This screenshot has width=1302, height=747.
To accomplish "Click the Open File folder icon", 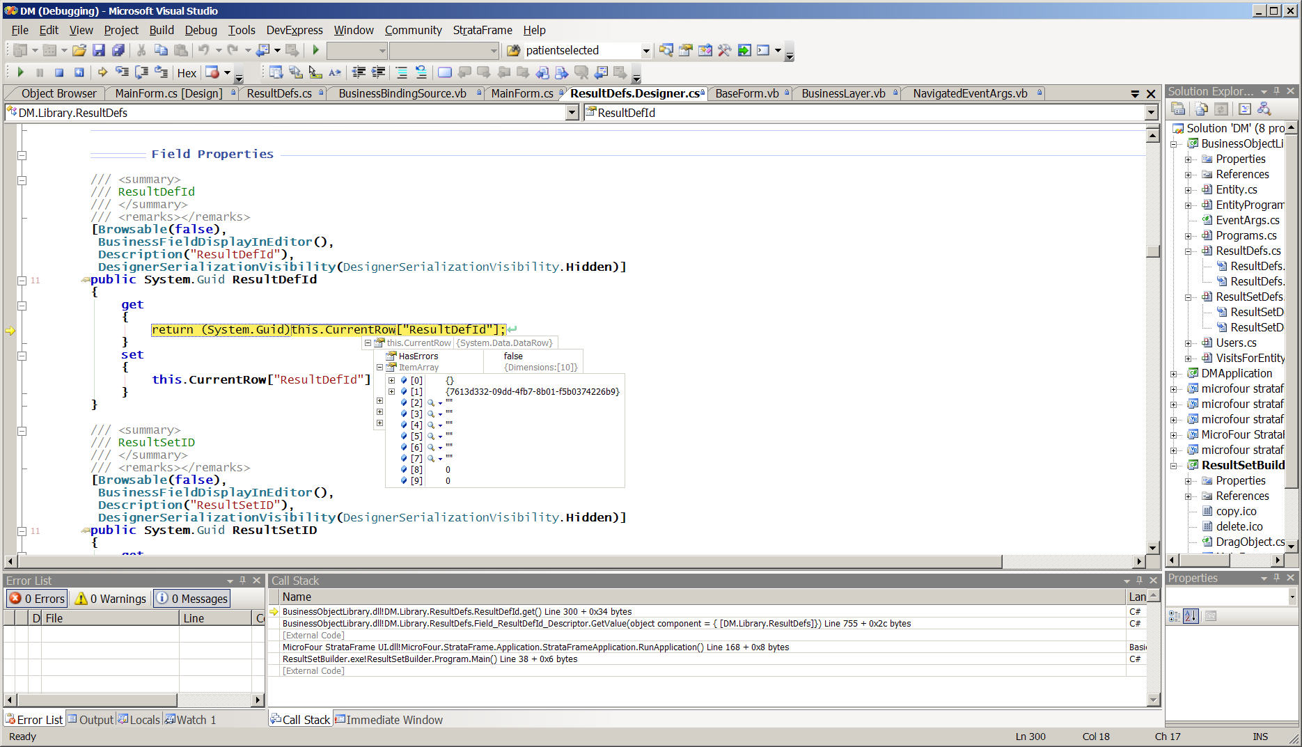I will click(x=79, y=50).
